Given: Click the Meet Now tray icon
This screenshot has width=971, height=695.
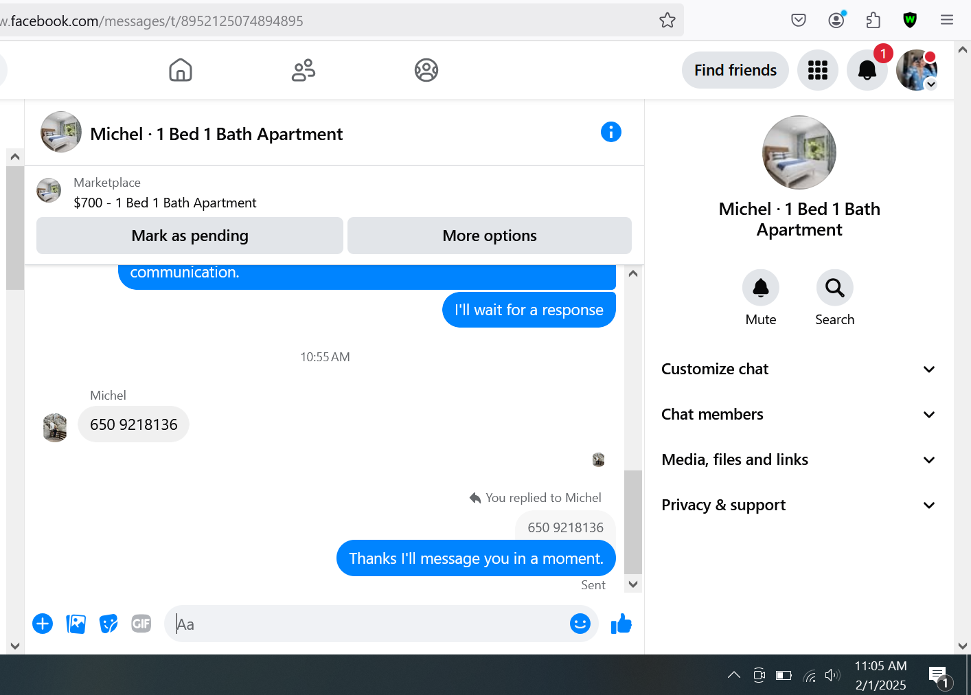Looking at the screenshot, I should (759, 675).
